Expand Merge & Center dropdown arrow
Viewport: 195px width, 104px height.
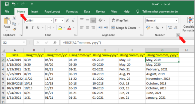click(139, 28)
